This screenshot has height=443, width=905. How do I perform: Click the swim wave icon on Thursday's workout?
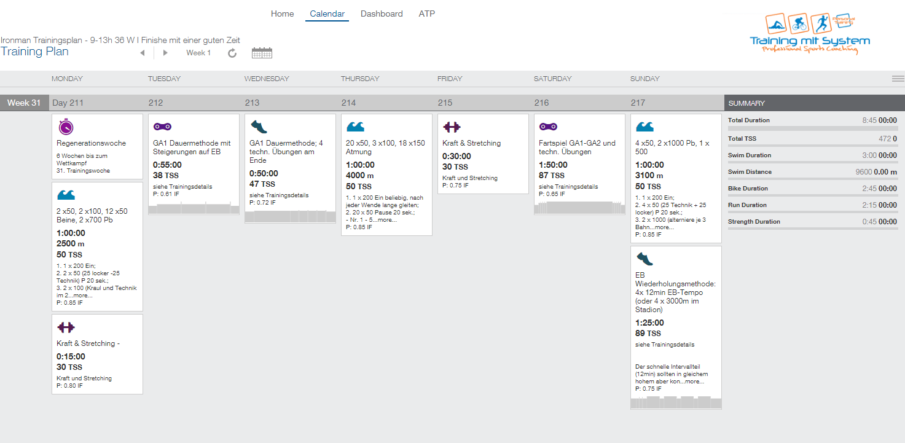tap(355, 127)
